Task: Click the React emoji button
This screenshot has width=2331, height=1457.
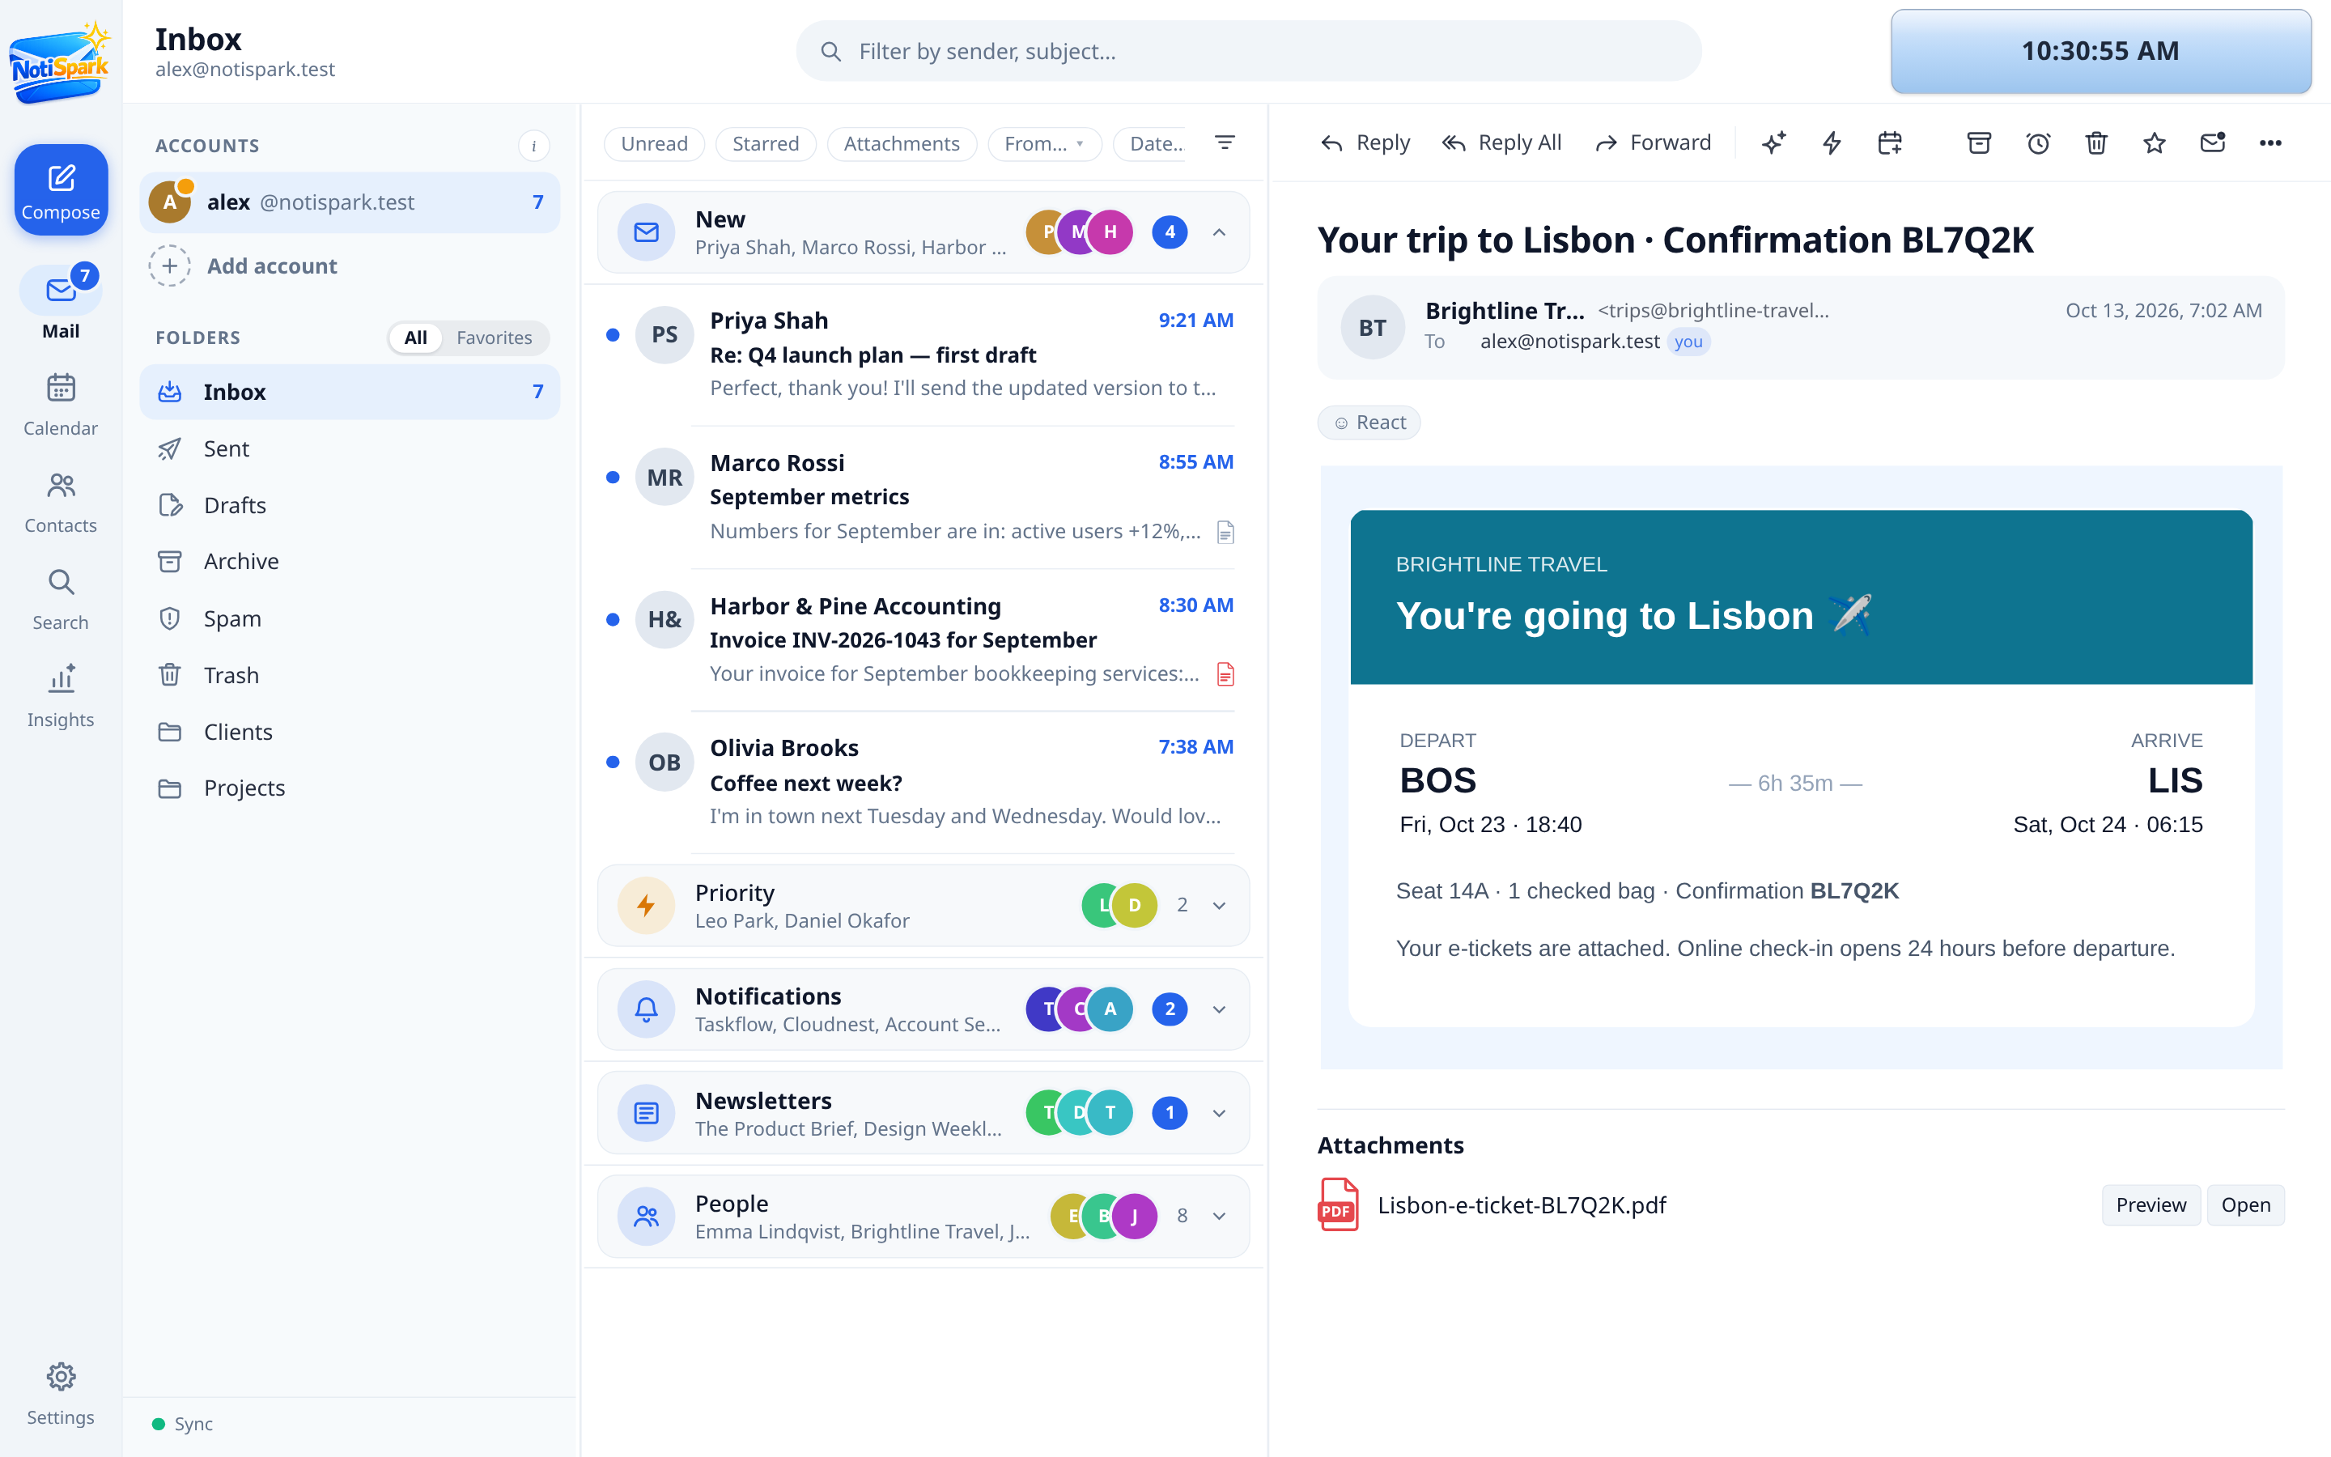Action: tap(1369, 422)
